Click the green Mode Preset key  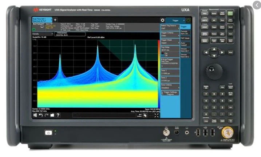[x=230, y=13]
